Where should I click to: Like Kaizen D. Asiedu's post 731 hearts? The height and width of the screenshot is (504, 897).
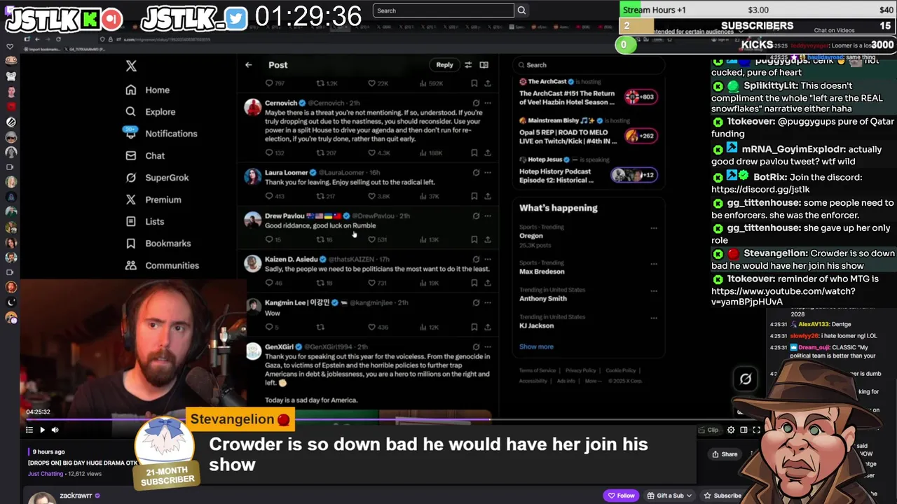[x=378, y=283]
